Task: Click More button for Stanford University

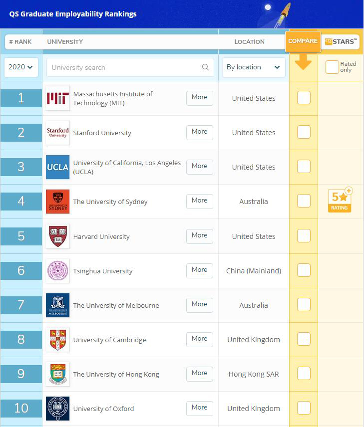Action: point(199,132)
